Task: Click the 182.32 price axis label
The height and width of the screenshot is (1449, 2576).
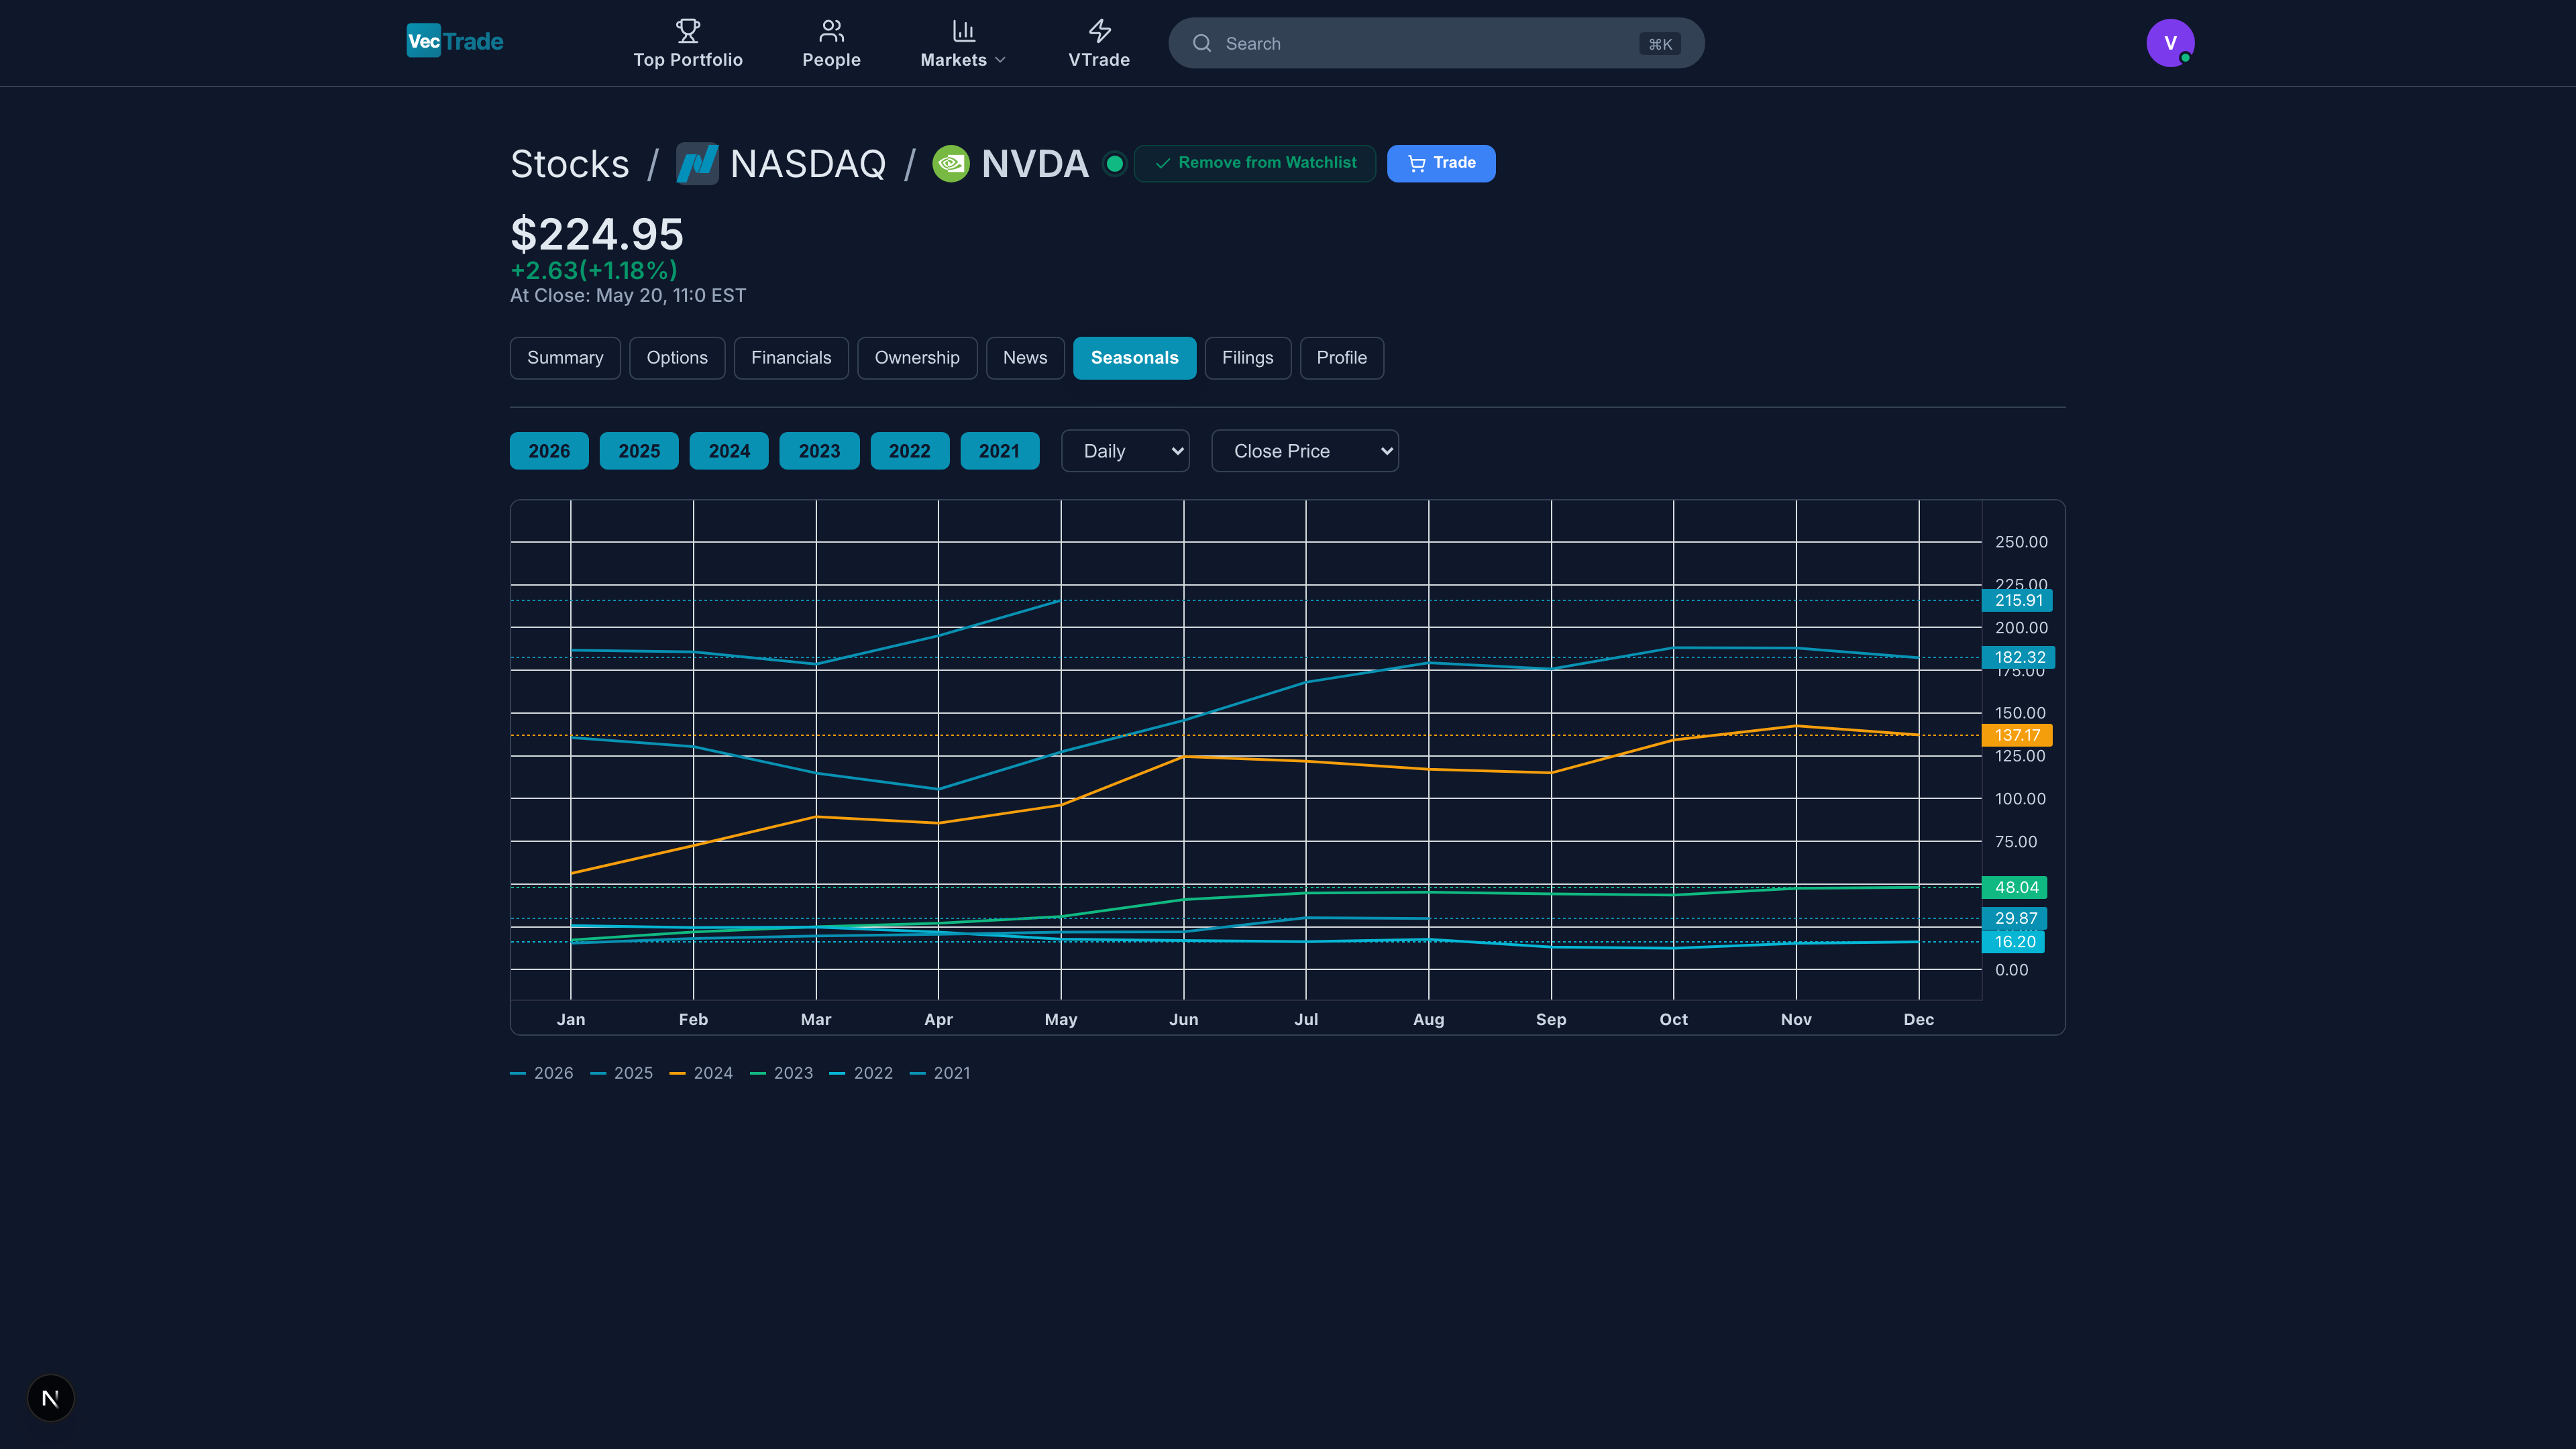Action: (2018, 657)
